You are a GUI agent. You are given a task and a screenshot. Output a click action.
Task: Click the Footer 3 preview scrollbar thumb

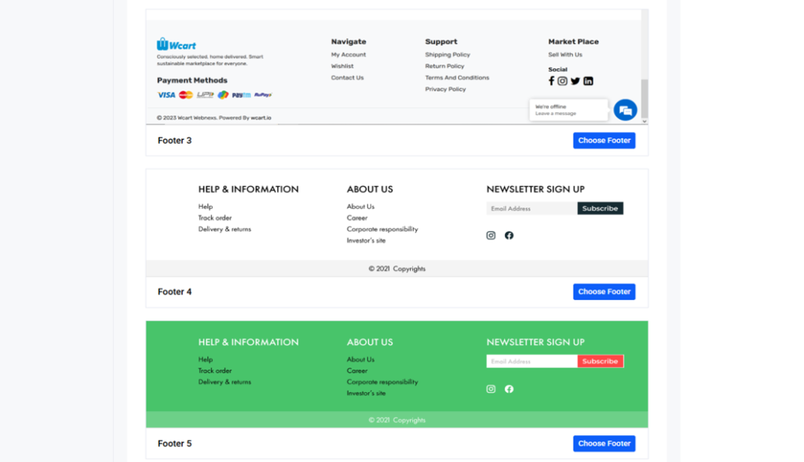(x=645, y=98)
